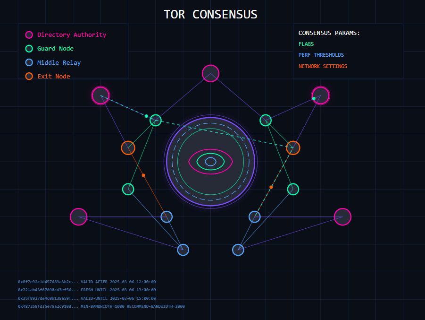Screen dimensions: 425x320
Task: Click the lower-right green Guard node
Action: tap(293, 190)
